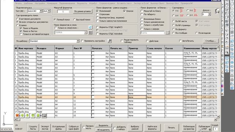235x132 pixels.
Task: Select В активном документе radio button
Action: pyautogui.click(x=17, y=19)
